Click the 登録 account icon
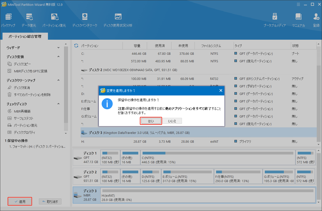Screen dimensions: 322x211 click(x=316, y=20)
